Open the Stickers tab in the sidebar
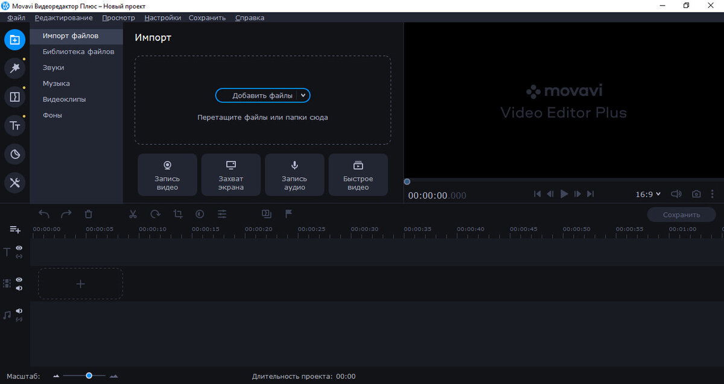The height and width of the screenshot is (384, 724). pyautogui.click(x=15, y=154)
